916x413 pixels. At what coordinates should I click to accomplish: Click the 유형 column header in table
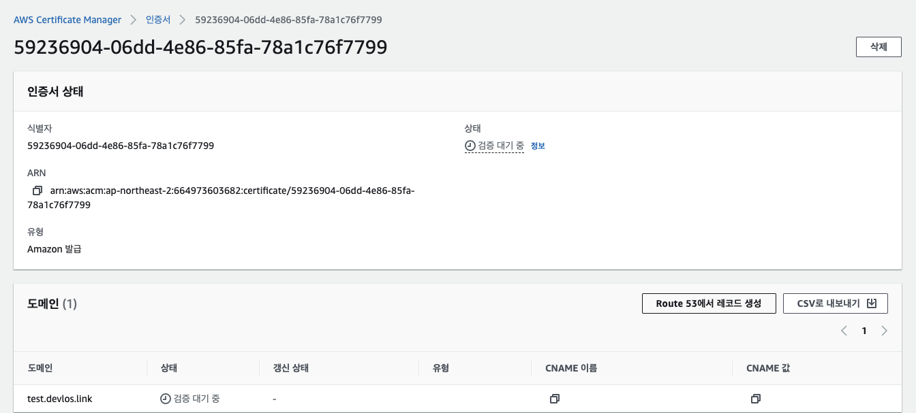tap(441, 368)
